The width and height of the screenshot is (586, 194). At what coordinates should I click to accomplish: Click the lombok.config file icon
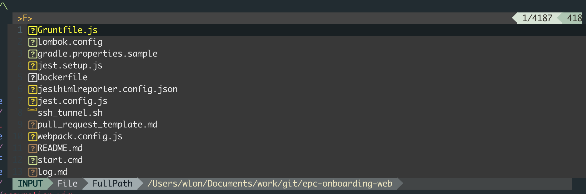coord(32,42)
